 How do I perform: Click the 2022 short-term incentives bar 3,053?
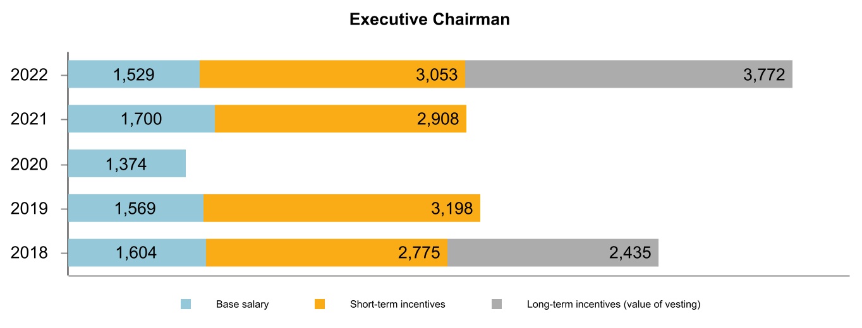pos(332,74)
